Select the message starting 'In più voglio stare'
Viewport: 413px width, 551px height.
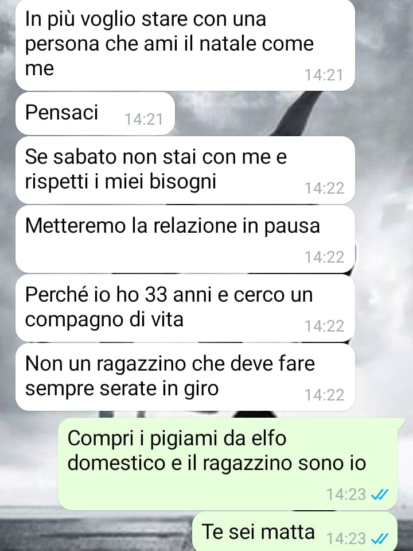pos(185,45)
